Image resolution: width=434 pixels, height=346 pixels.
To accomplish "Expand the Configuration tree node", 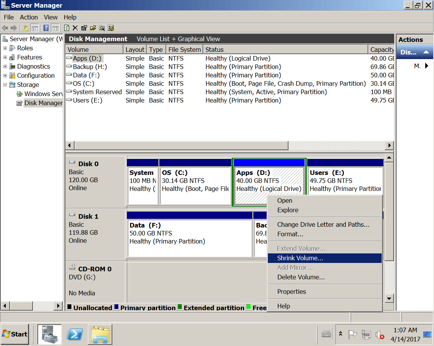I will pos(5,75).
